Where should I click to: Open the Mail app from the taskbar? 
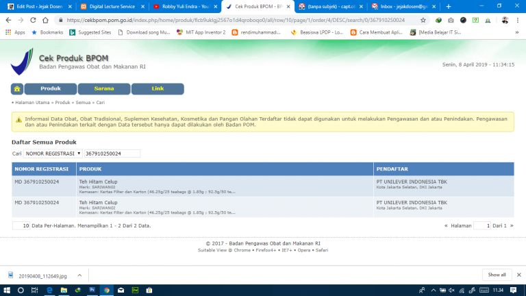[x=121, y=290]
